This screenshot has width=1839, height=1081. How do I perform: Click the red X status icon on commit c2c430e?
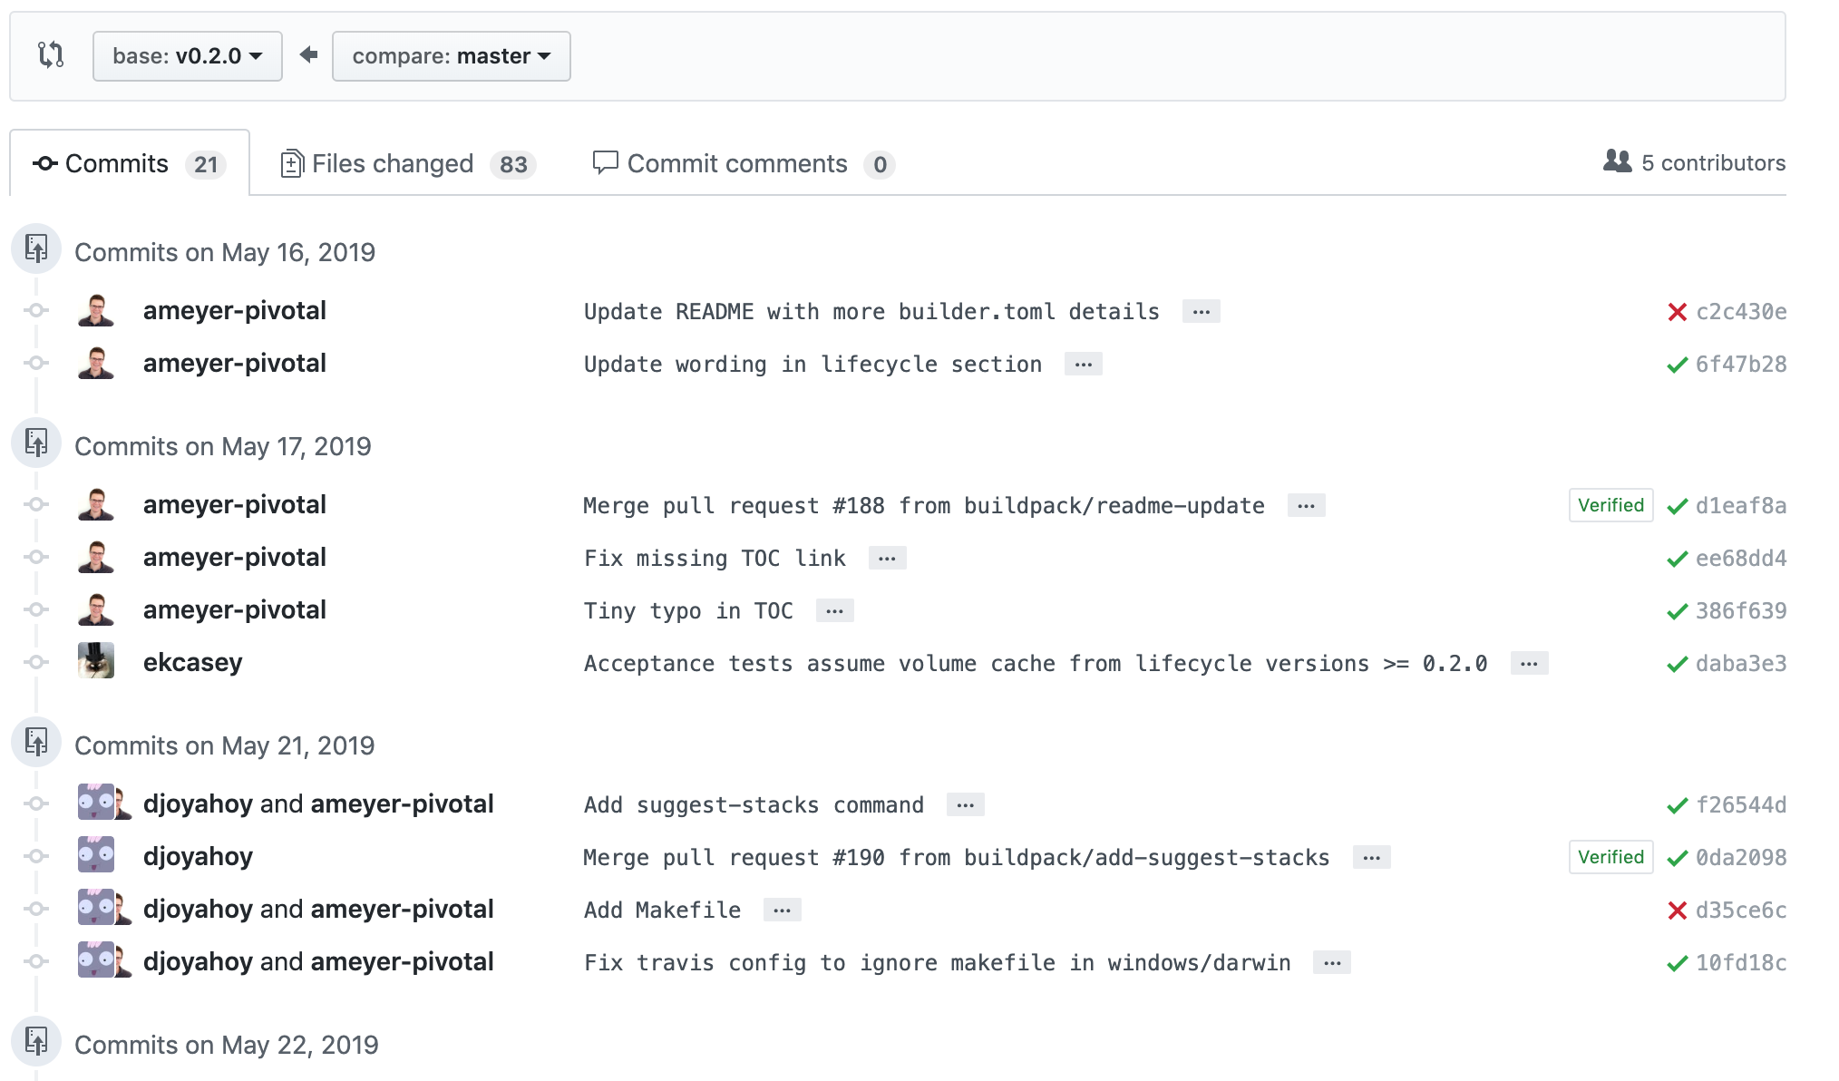click(1678, 310)
